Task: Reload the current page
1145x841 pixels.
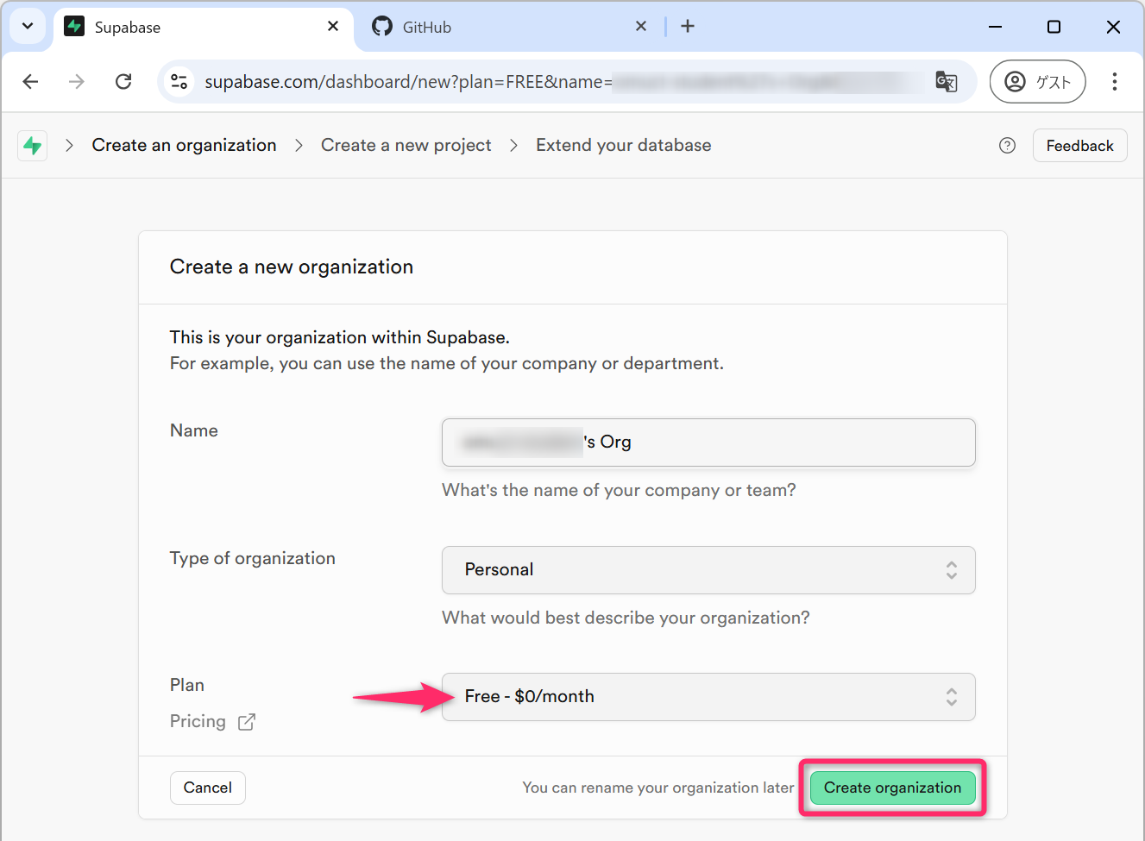Action: [123, 82]
